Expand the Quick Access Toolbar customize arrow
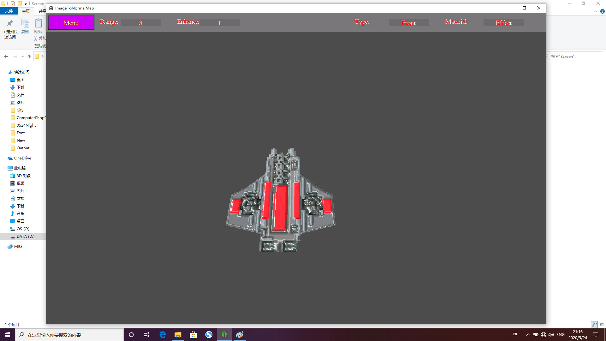606x341 pixels. pos(26,3)
